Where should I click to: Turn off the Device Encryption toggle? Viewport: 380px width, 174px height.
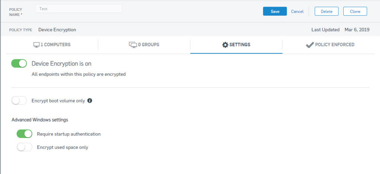tap(19, 63)
